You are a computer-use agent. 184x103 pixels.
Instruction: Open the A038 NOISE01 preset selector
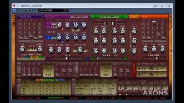point(51,10)
